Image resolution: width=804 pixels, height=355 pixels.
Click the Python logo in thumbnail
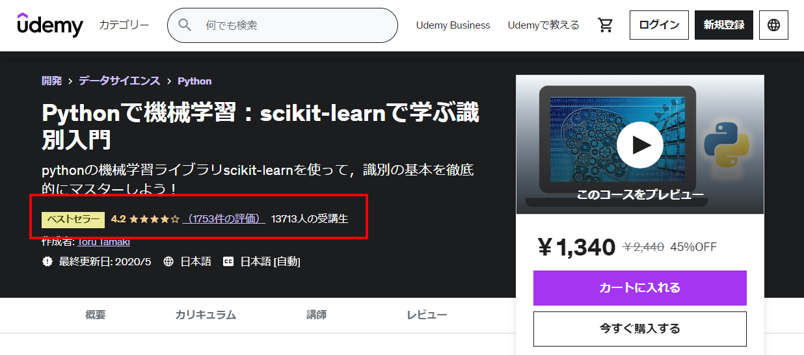[x=727, y=144]
